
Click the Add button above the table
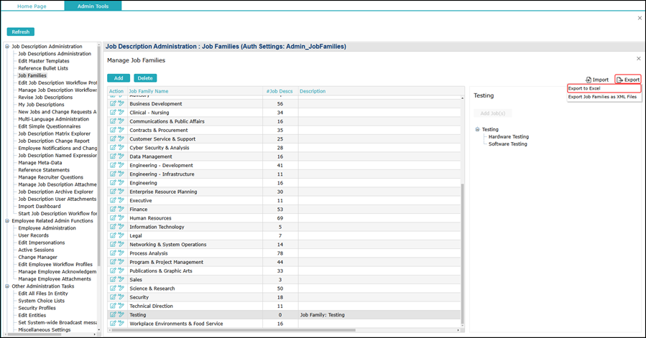click(119, 78)
